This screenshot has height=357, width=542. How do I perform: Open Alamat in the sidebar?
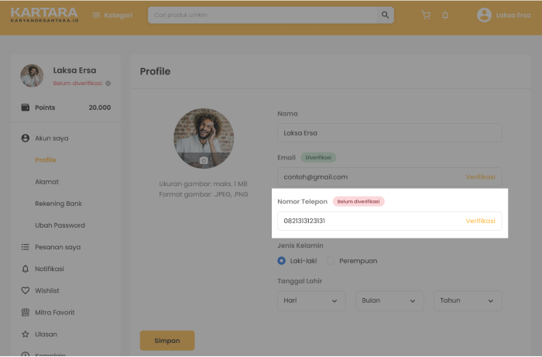coord(46,182)
